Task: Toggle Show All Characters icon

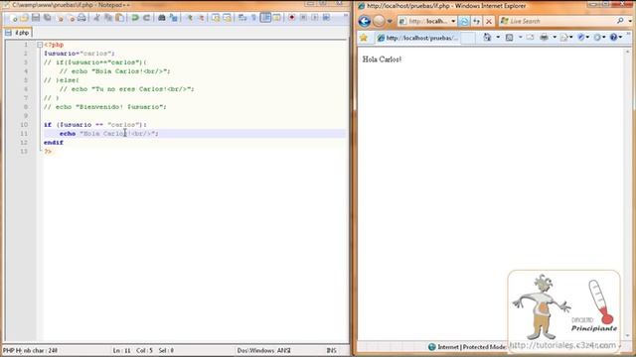Action: pos(253,18)
